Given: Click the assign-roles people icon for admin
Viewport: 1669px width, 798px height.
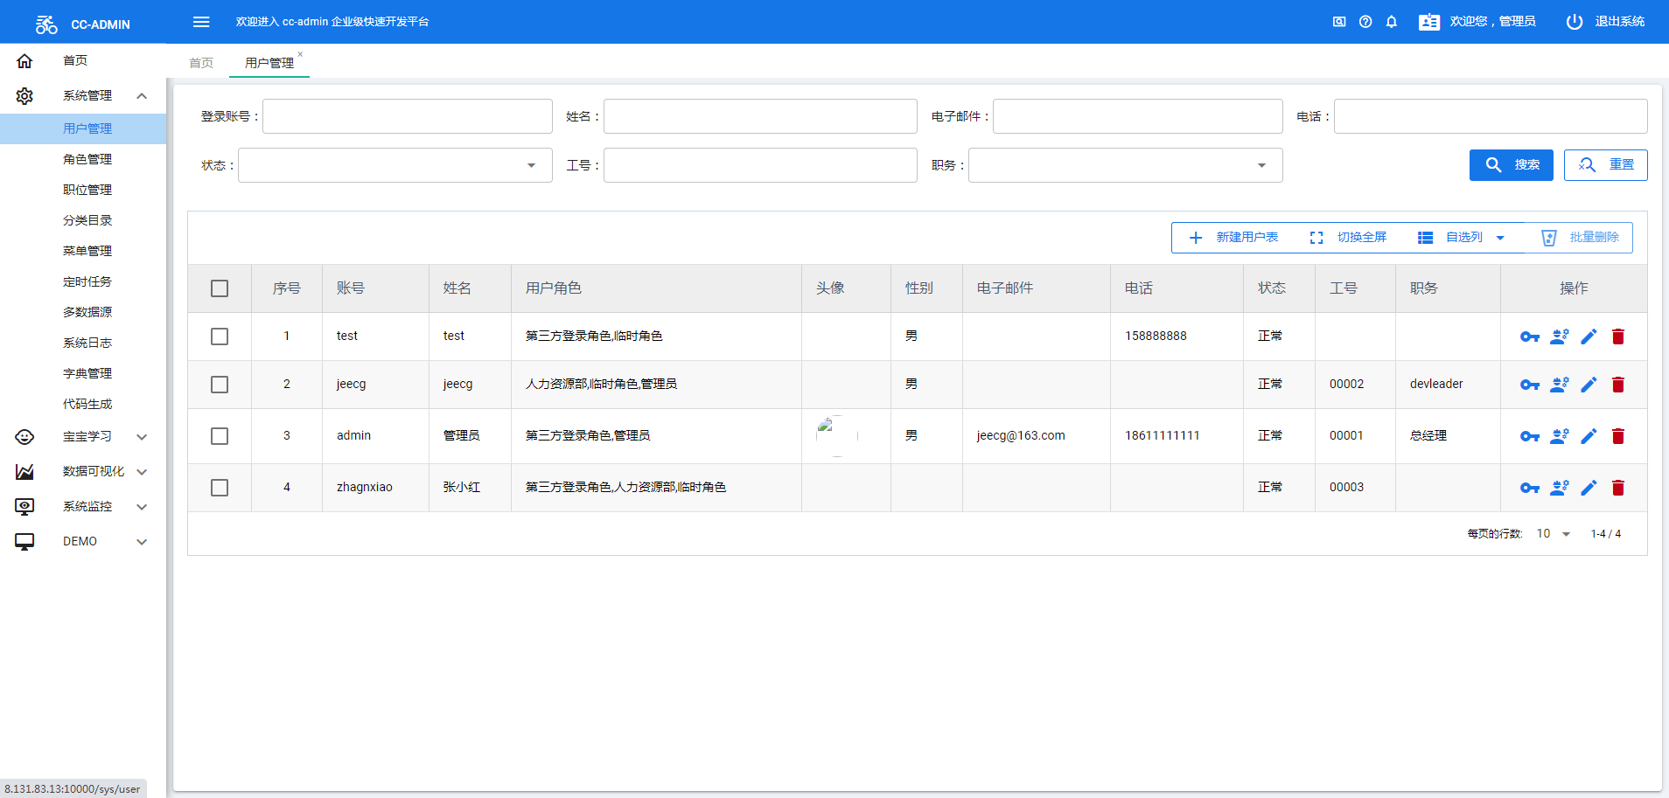Looking at the screenshot, I should click(1559, 436).
